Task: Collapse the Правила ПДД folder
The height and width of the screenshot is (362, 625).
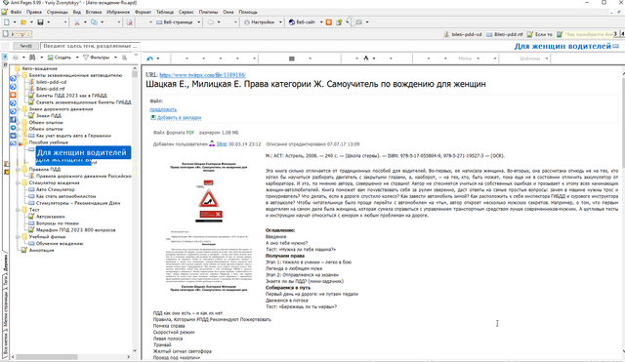Action: [18, 170]
